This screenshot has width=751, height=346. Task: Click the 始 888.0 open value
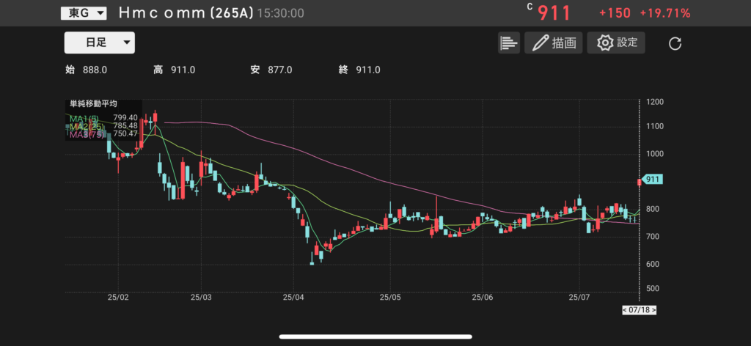(86, 70)
